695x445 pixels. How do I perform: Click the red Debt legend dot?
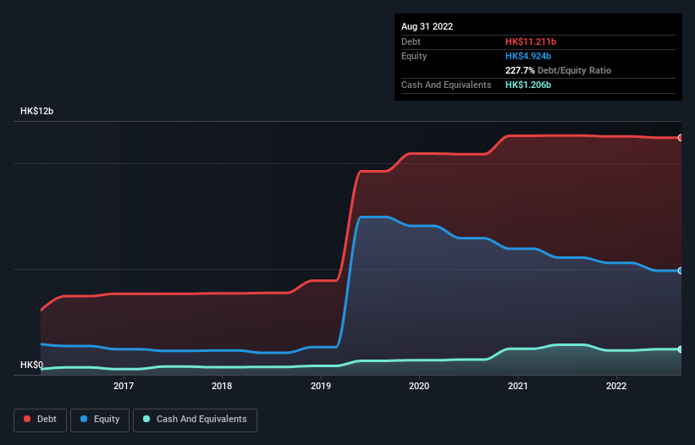[27, 419]
